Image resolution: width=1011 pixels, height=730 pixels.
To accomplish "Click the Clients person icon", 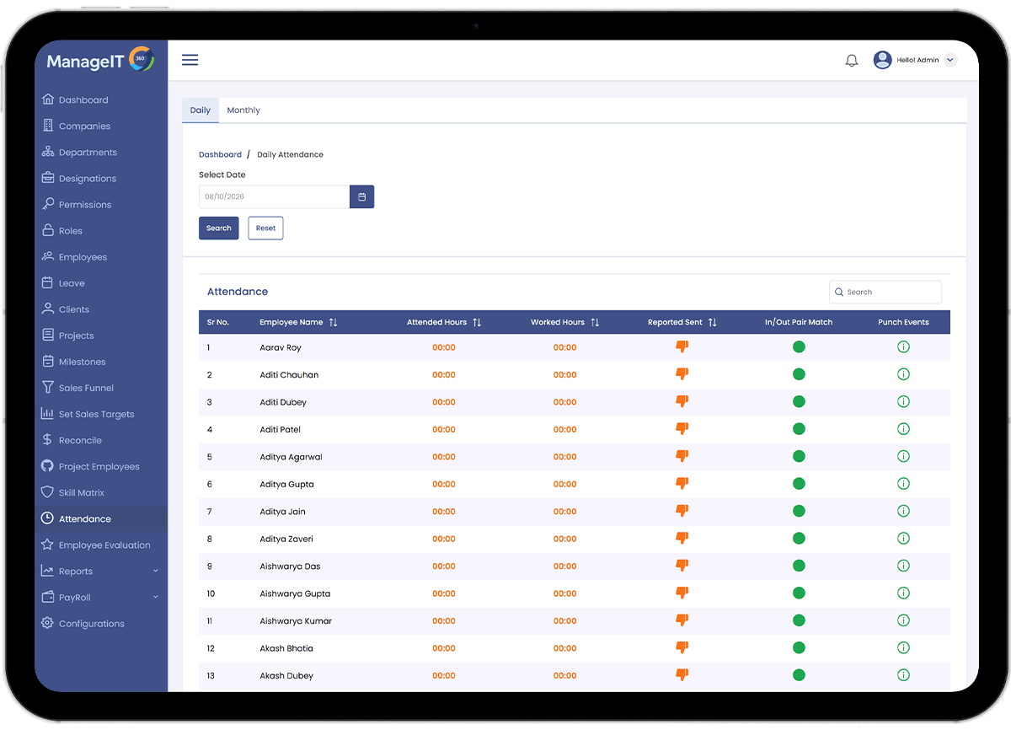I will click(48, 309).
